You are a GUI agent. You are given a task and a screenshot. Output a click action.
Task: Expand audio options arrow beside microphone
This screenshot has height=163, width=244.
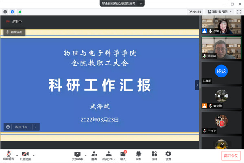(x=17, y=156)
